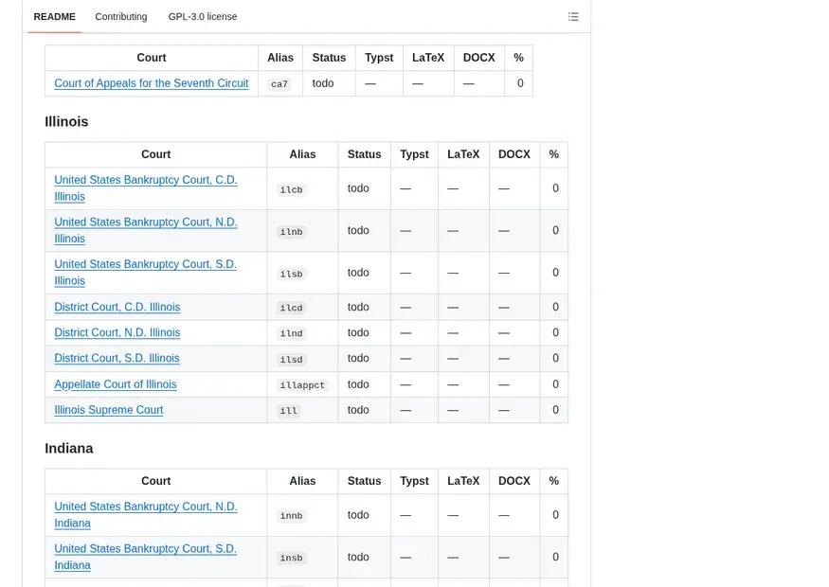Open Bankruptcy Court, S.D. Indiana link

click(x=145, y=557)
